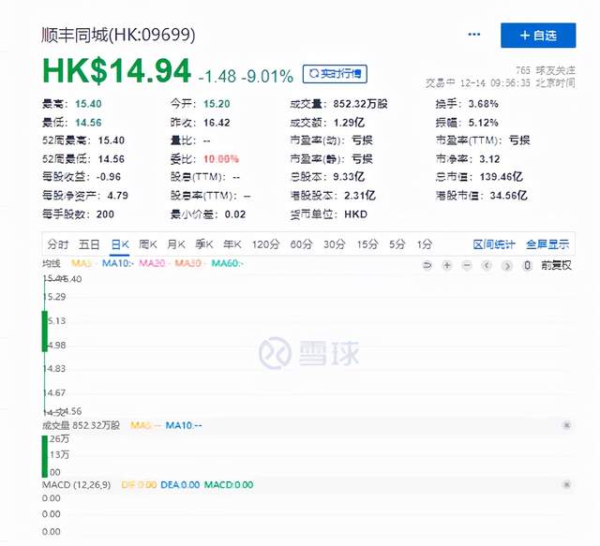
Task: Click the 今开 value 15.20
Action: point(217,104)
